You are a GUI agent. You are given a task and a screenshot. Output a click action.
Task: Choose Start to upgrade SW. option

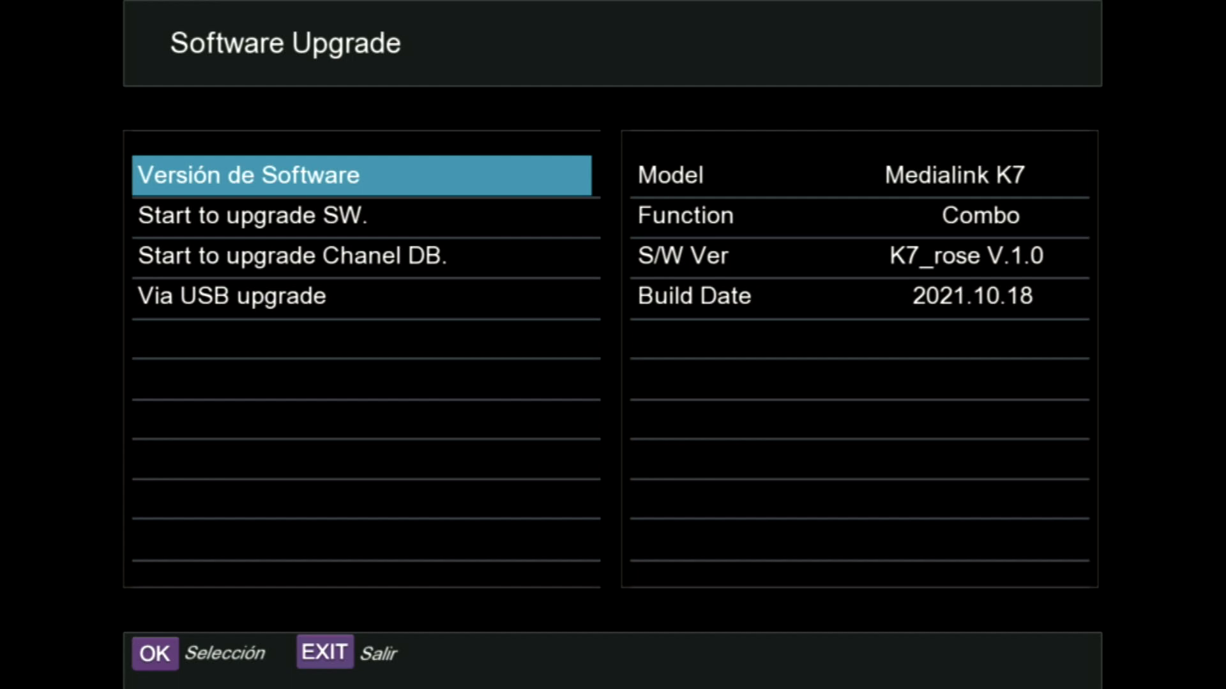(x=253, y=216)
